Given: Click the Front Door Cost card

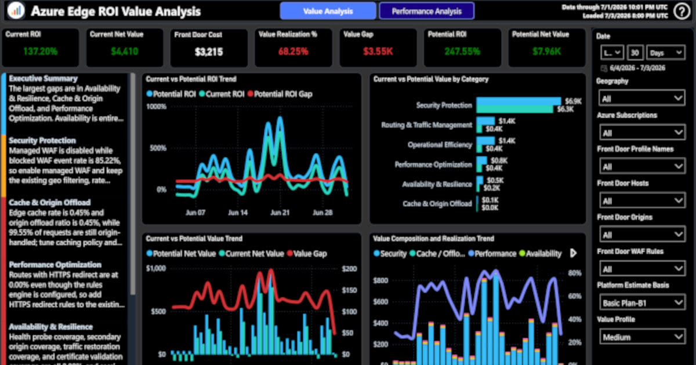Looking at the screenshot, I should (209, 48).
